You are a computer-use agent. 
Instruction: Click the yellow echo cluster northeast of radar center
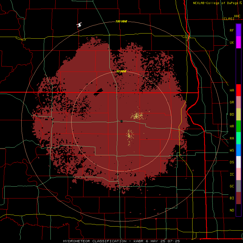point(137,116)
